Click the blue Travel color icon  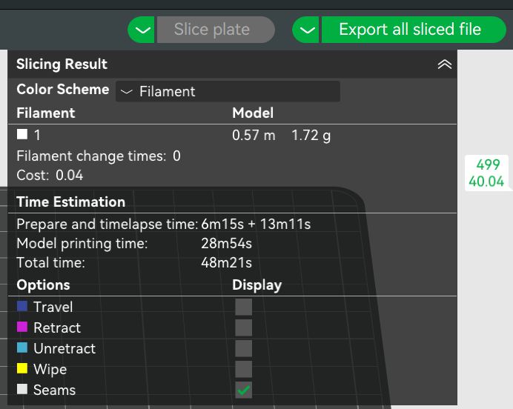pos(22,306)
